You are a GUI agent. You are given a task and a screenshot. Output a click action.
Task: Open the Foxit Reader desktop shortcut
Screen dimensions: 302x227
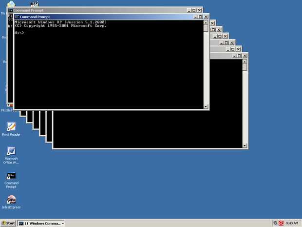(11, 129)
